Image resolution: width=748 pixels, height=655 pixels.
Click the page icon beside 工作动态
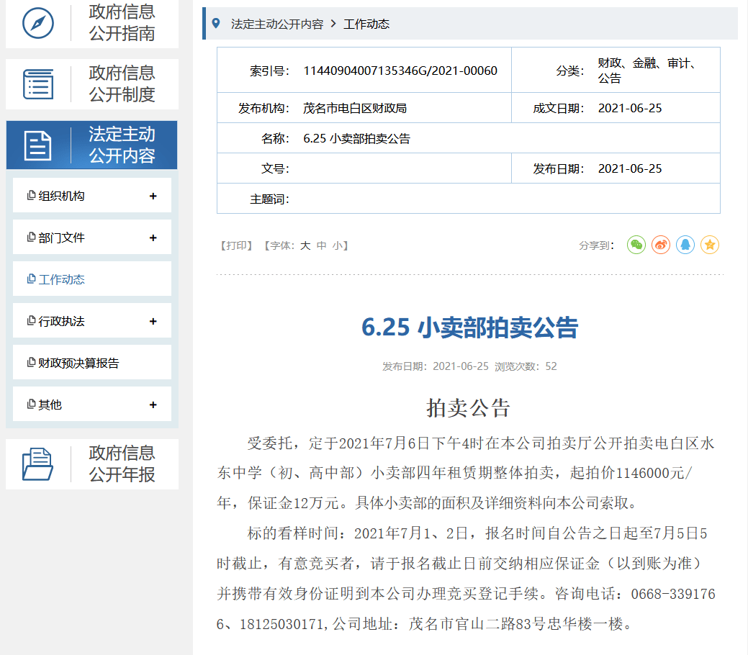[32, 279]
